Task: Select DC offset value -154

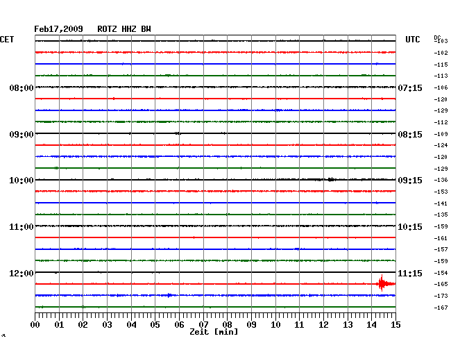Action: [441, 273]
